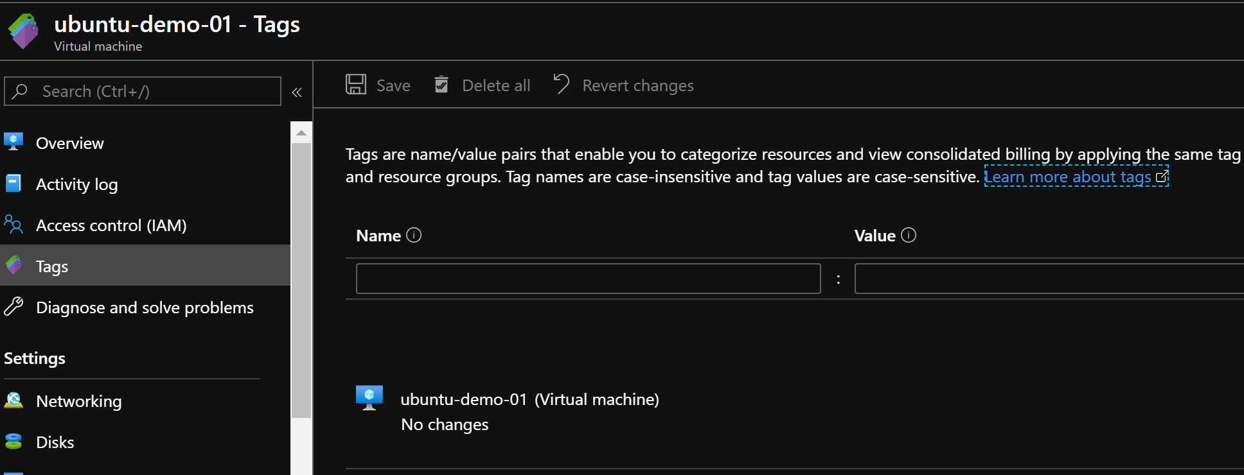Click the tag Name input field
The width and height of the screenshot is (1244, 475).
(x=589, y=279)
